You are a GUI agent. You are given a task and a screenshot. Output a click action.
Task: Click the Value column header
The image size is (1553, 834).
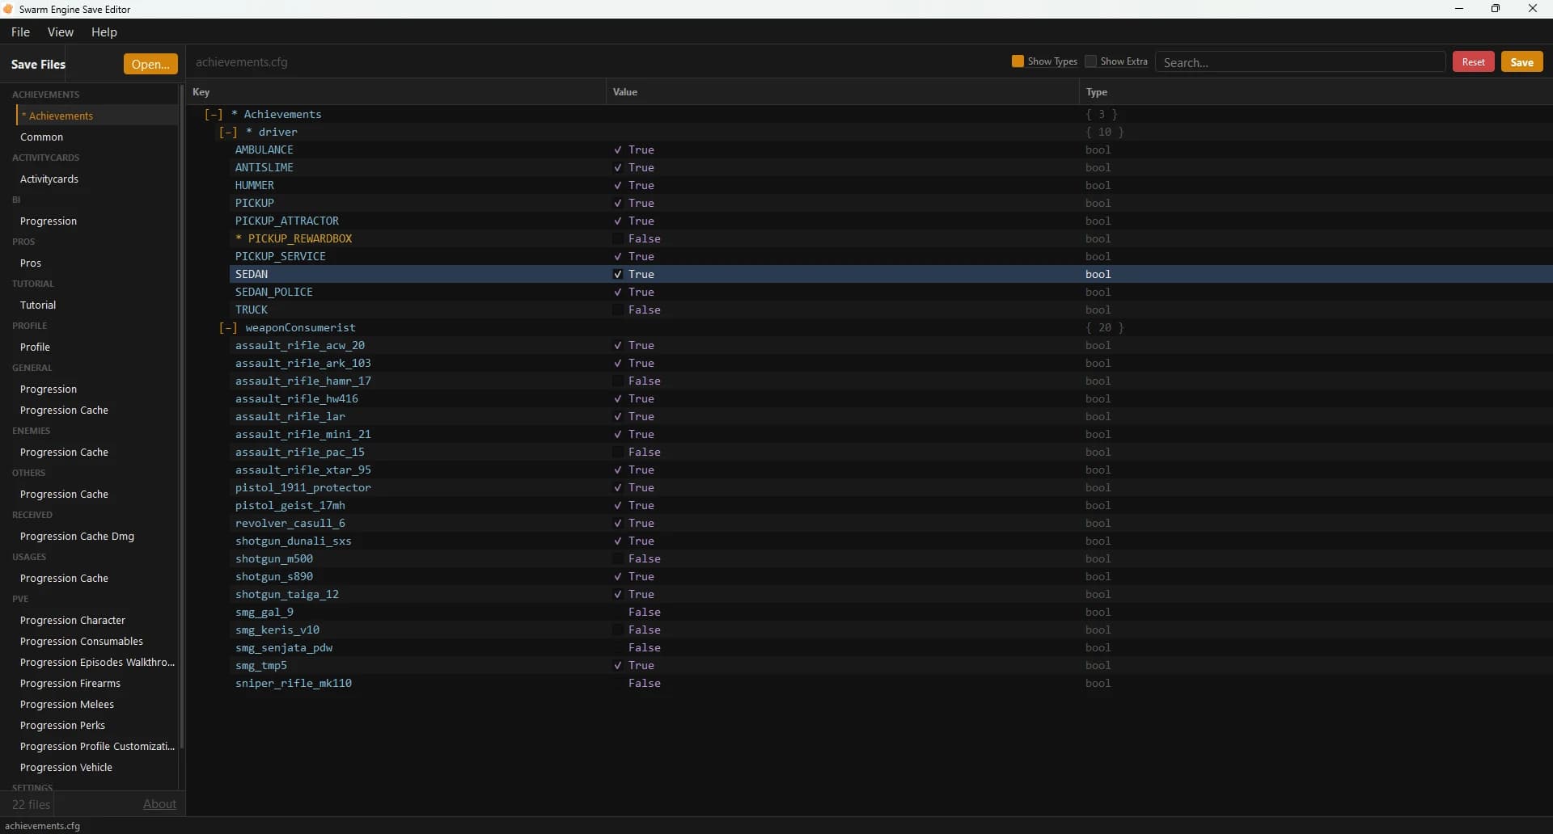[x=843, y=92]
